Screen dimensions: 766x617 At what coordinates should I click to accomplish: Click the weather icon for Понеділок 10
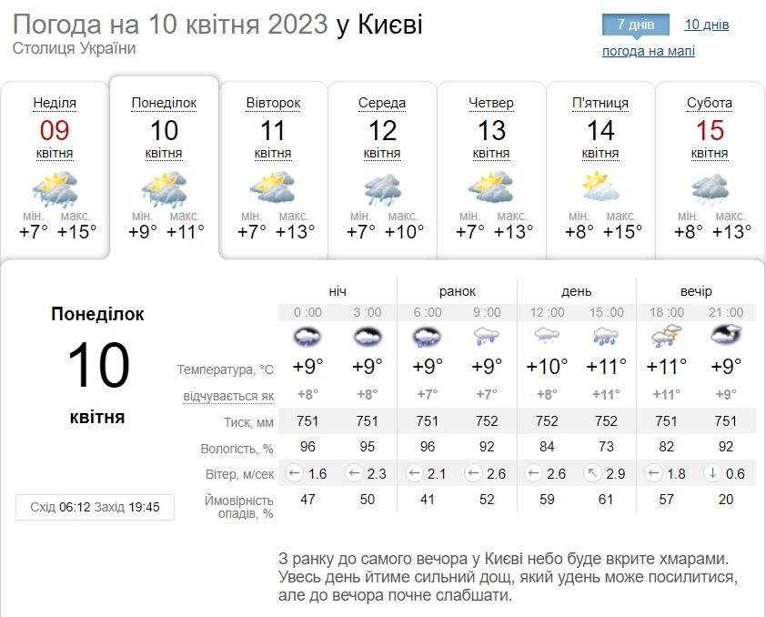click(162, 188)
